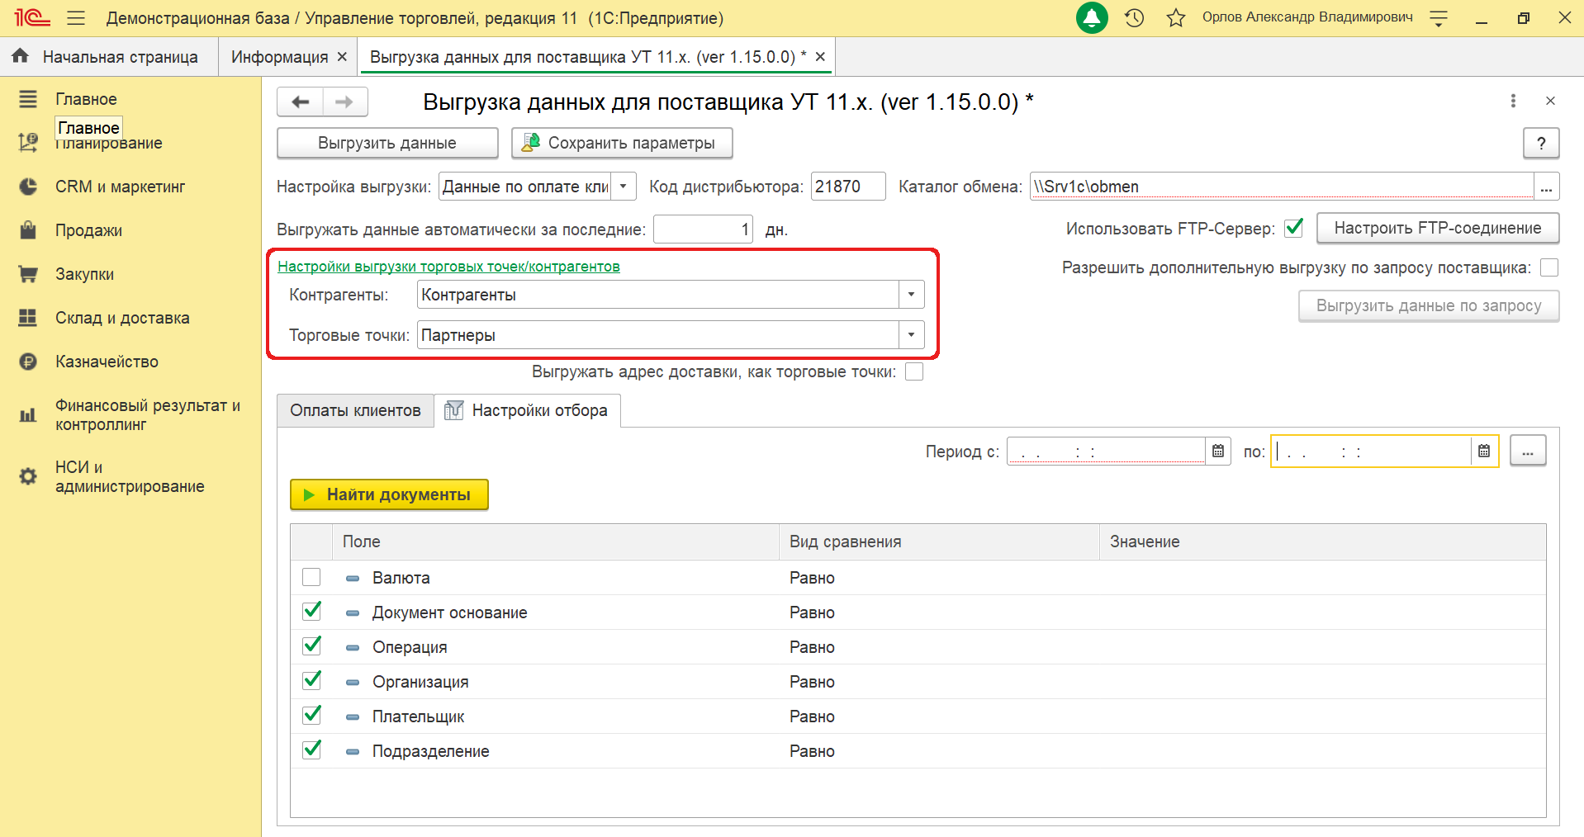1584x837 pixels.
Task: Click the Поле column header
Action: [x=556, y=541]
